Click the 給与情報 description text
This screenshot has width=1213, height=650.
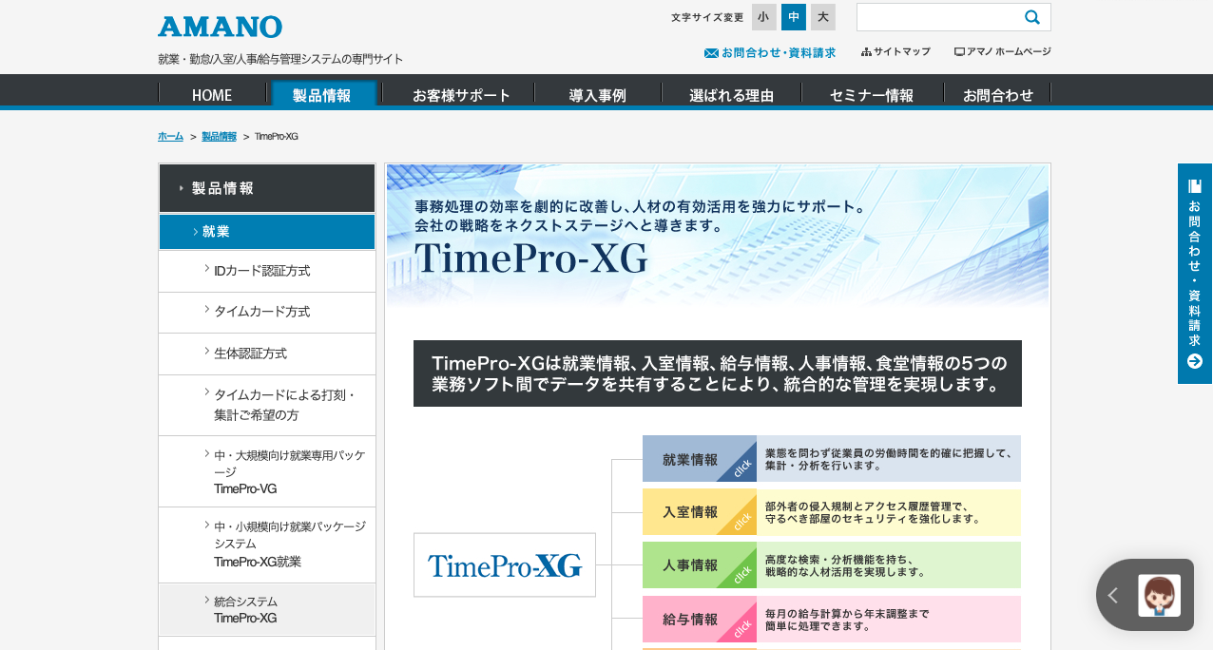click(x=847, y=619)
